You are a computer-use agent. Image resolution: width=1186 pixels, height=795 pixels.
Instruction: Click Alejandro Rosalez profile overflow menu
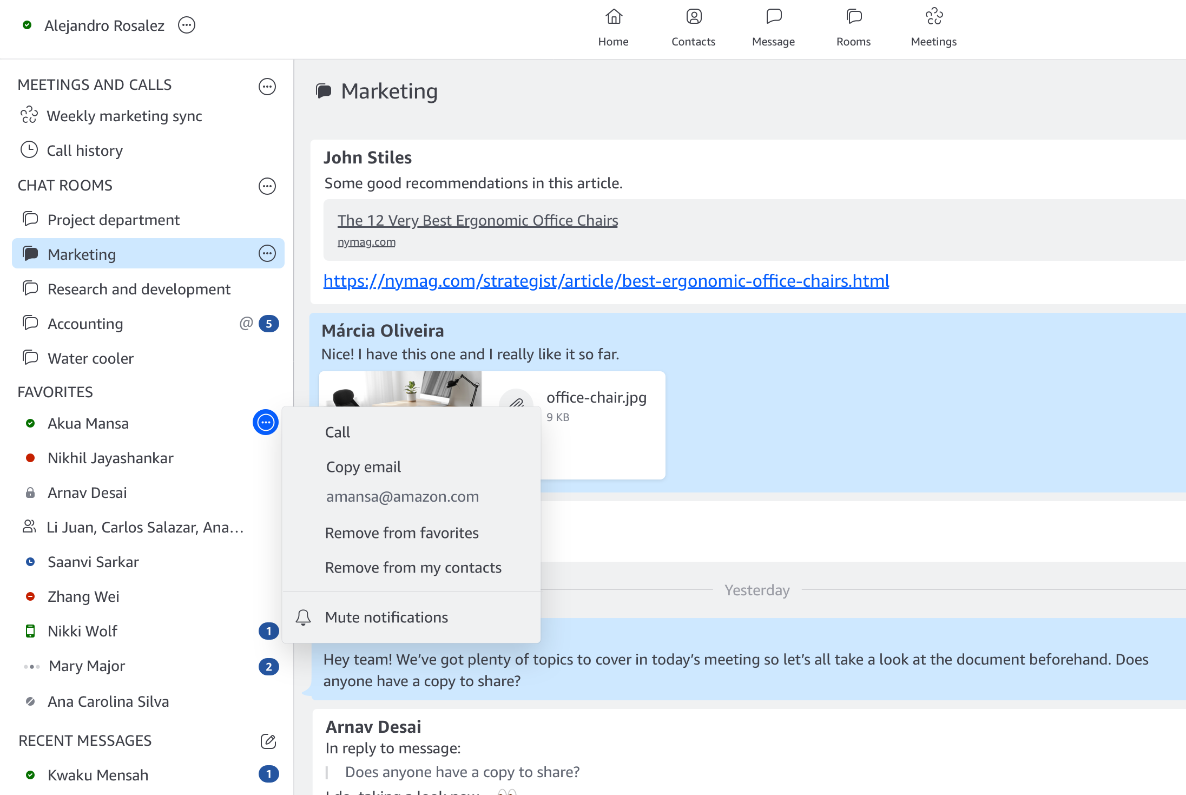[186, 25]
